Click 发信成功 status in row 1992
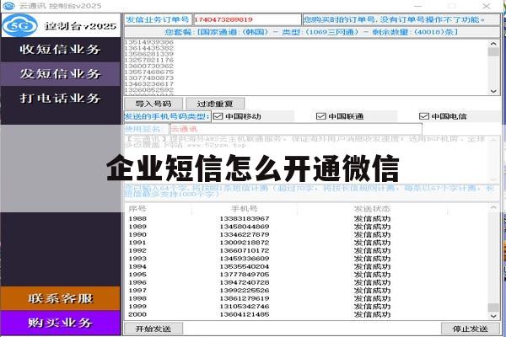Screen dimensions: 506x337 click(372, 250)
